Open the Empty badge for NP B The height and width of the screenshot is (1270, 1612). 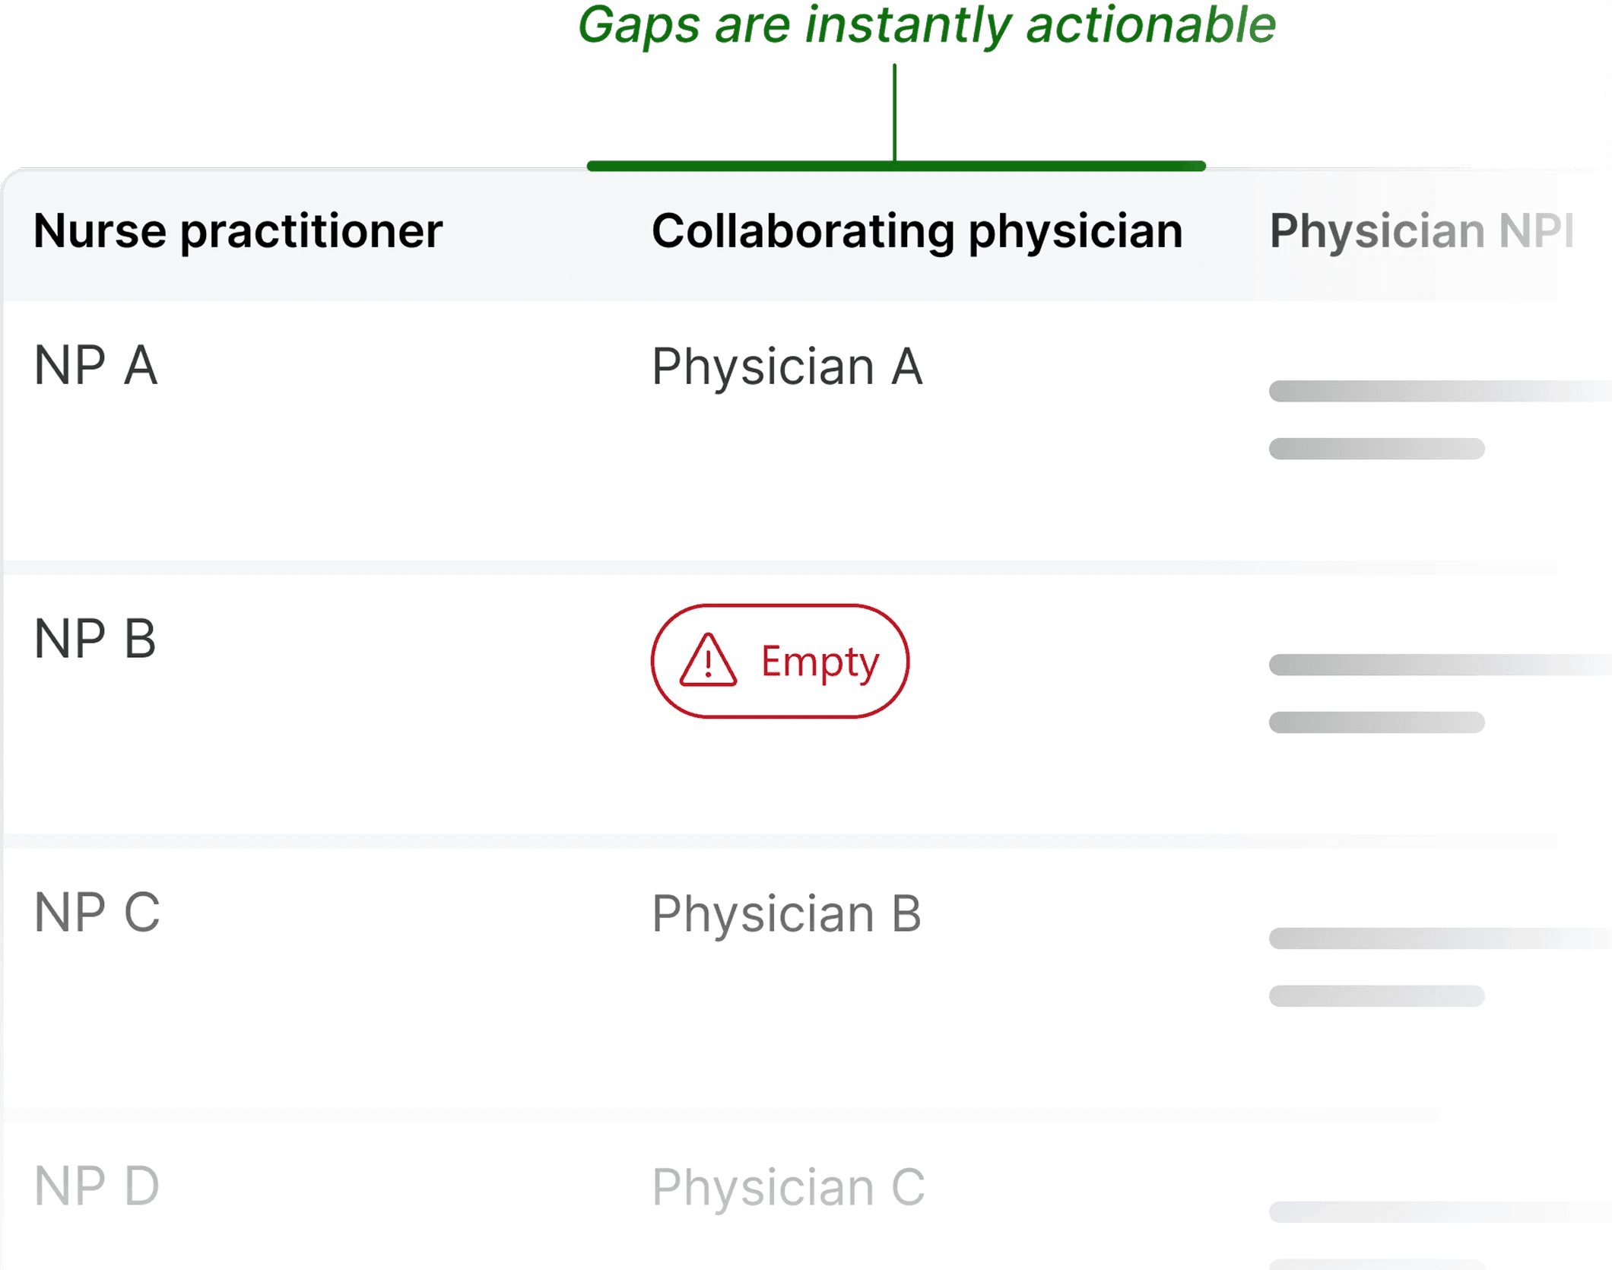coord(780,661)
